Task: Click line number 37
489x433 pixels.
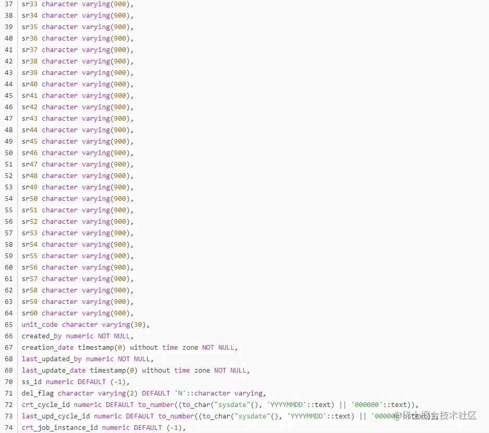Action: pos(9,4)
